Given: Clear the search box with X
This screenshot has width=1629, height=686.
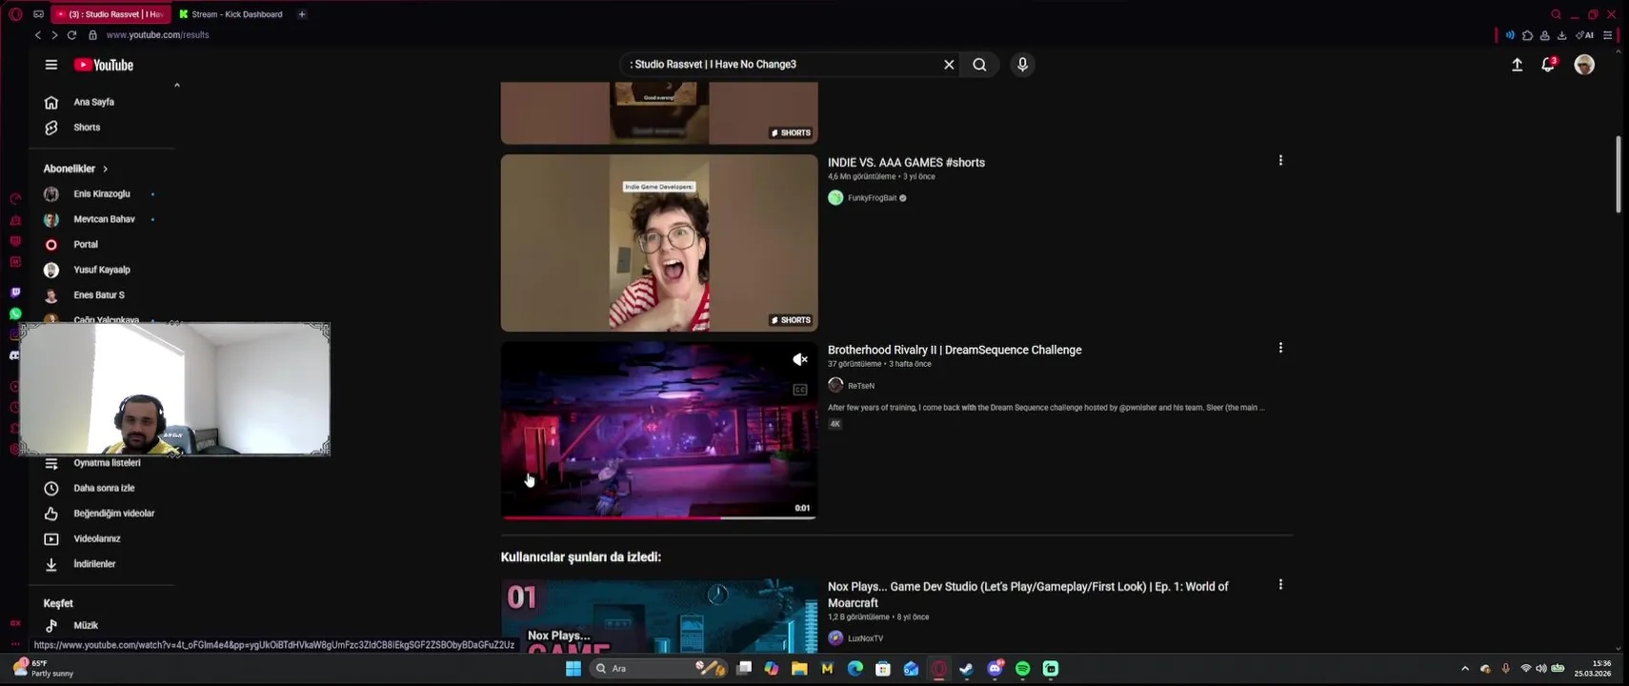Looking at the screenshot, I should point(949,65).
